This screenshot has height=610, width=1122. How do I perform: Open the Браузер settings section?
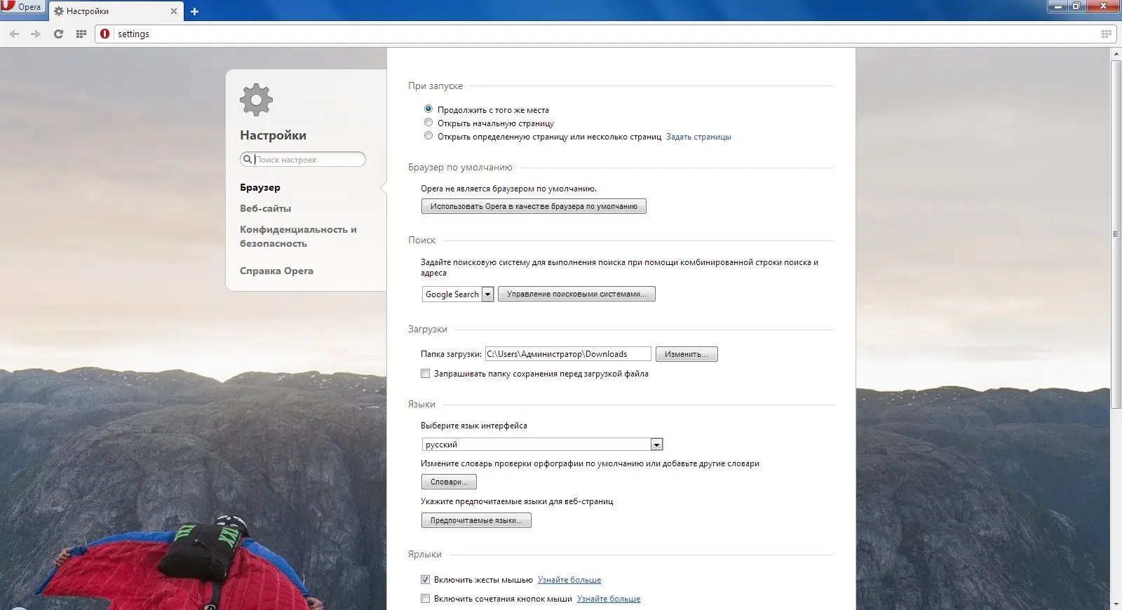pos(260,187)
